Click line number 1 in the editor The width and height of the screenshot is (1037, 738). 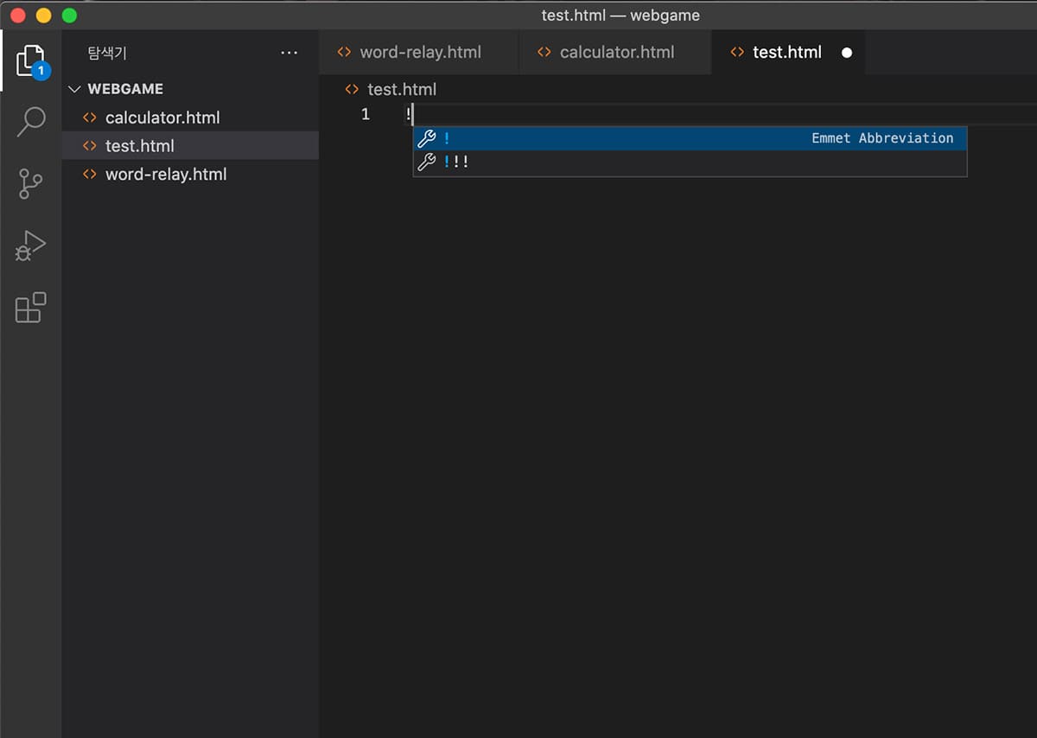point(366,113)
